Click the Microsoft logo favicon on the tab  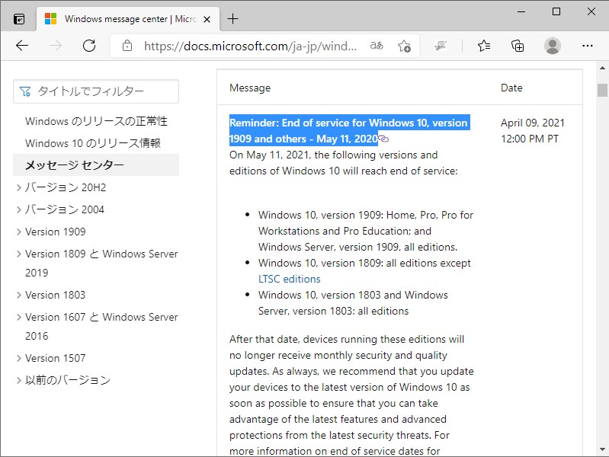(x=50, y=18)
